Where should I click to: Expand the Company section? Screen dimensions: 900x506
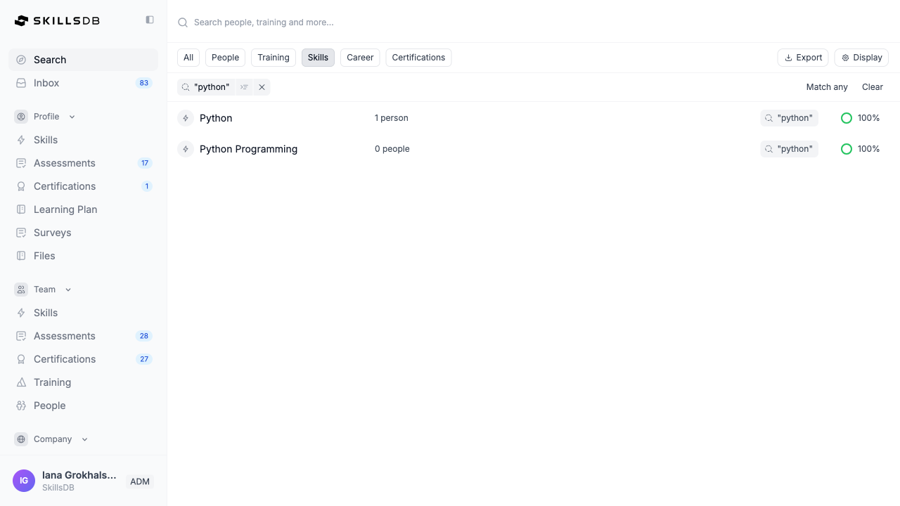pos(84,439)
